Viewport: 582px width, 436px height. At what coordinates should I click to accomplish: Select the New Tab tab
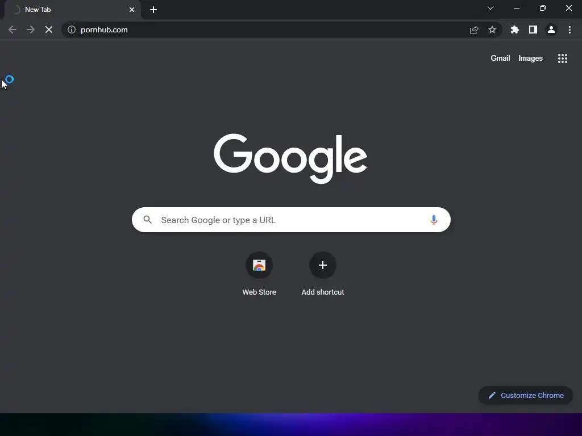tap(72, 10)
